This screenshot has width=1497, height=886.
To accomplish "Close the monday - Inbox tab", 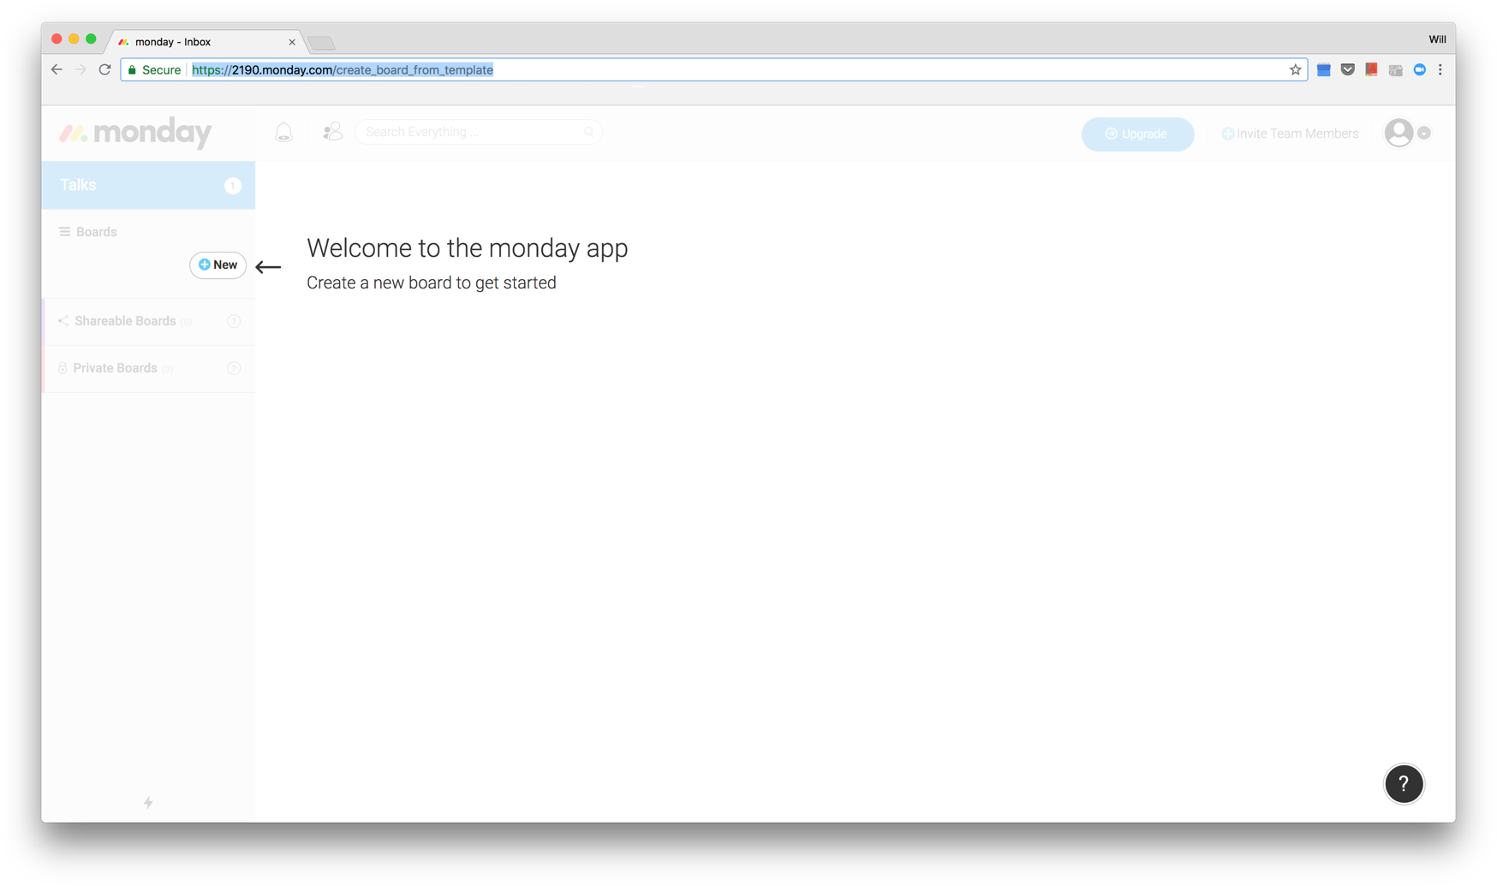I will pos(292,42).
